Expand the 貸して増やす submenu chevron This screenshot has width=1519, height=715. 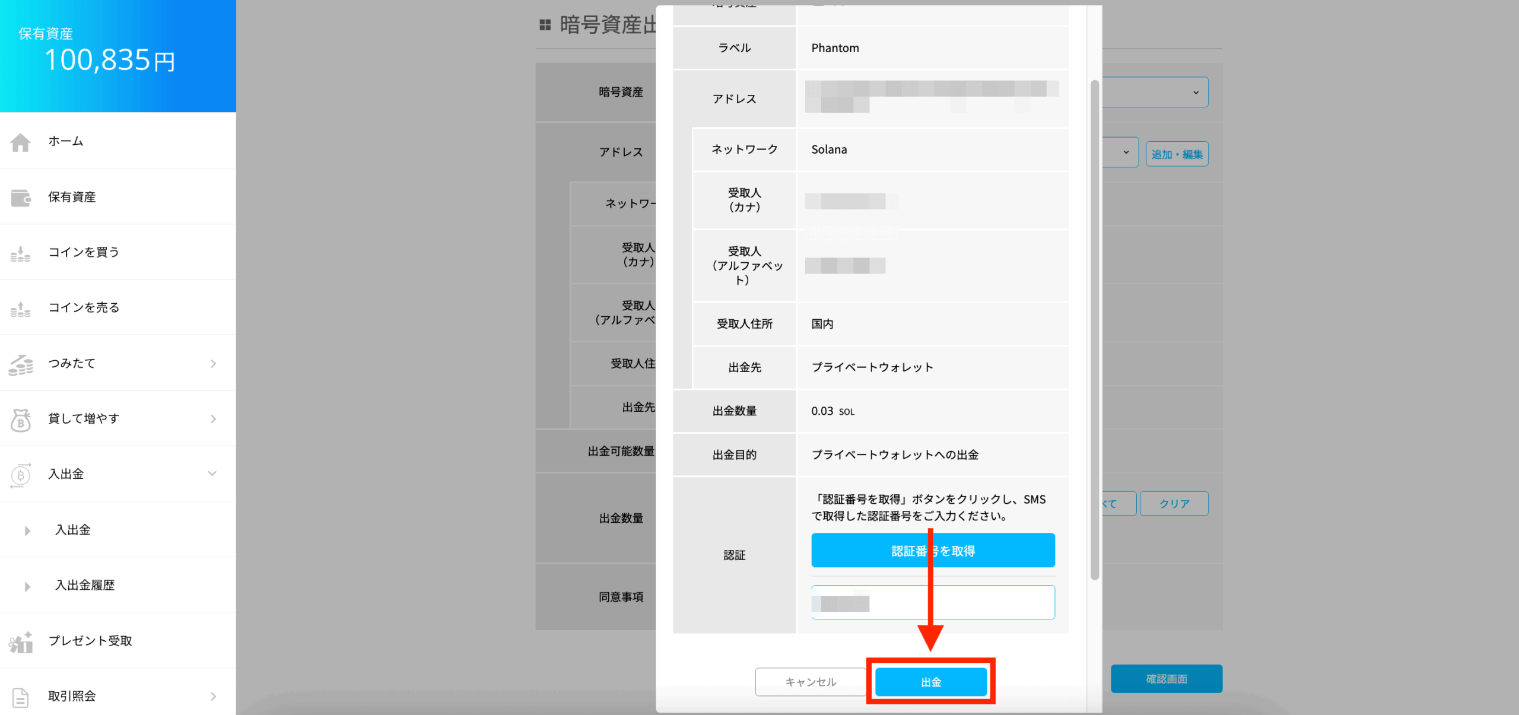(213, 419)
